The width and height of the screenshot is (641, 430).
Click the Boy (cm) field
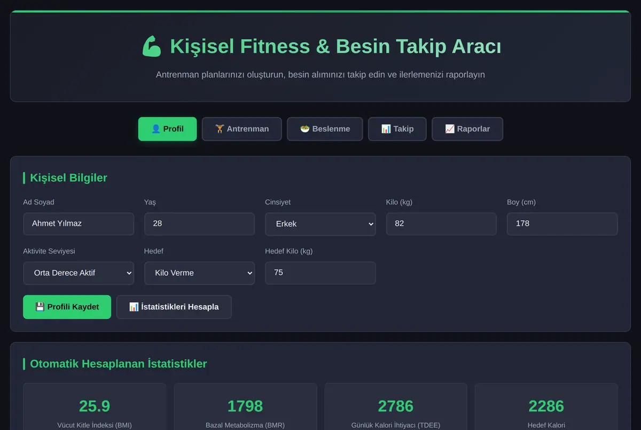click(562, 224)
